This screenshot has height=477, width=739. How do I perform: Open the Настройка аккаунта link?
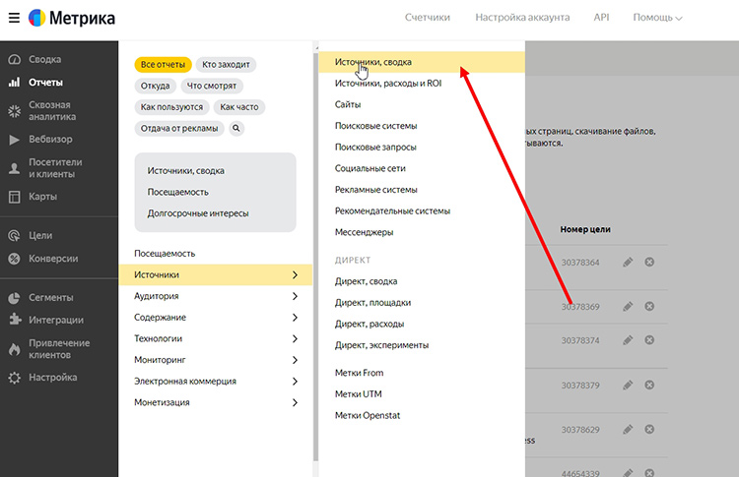coord(522,18)
